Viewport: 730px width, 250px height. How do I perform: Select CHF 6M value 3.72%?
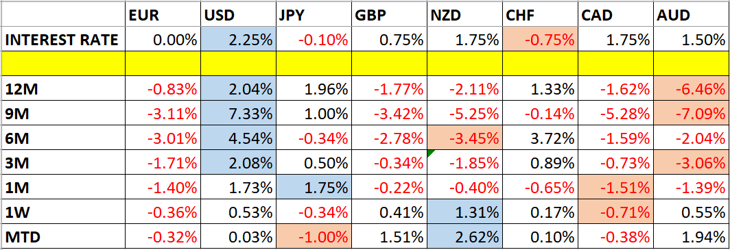point(541,138)
